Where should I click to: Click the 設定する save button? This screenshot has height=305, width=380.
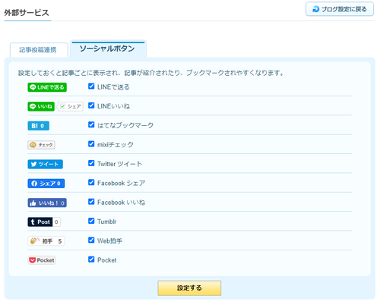189,288
